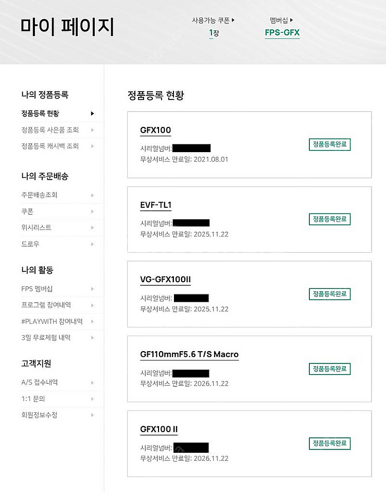
Task: Click the FPS-GFX membership level
Action: tap(282, 33)
